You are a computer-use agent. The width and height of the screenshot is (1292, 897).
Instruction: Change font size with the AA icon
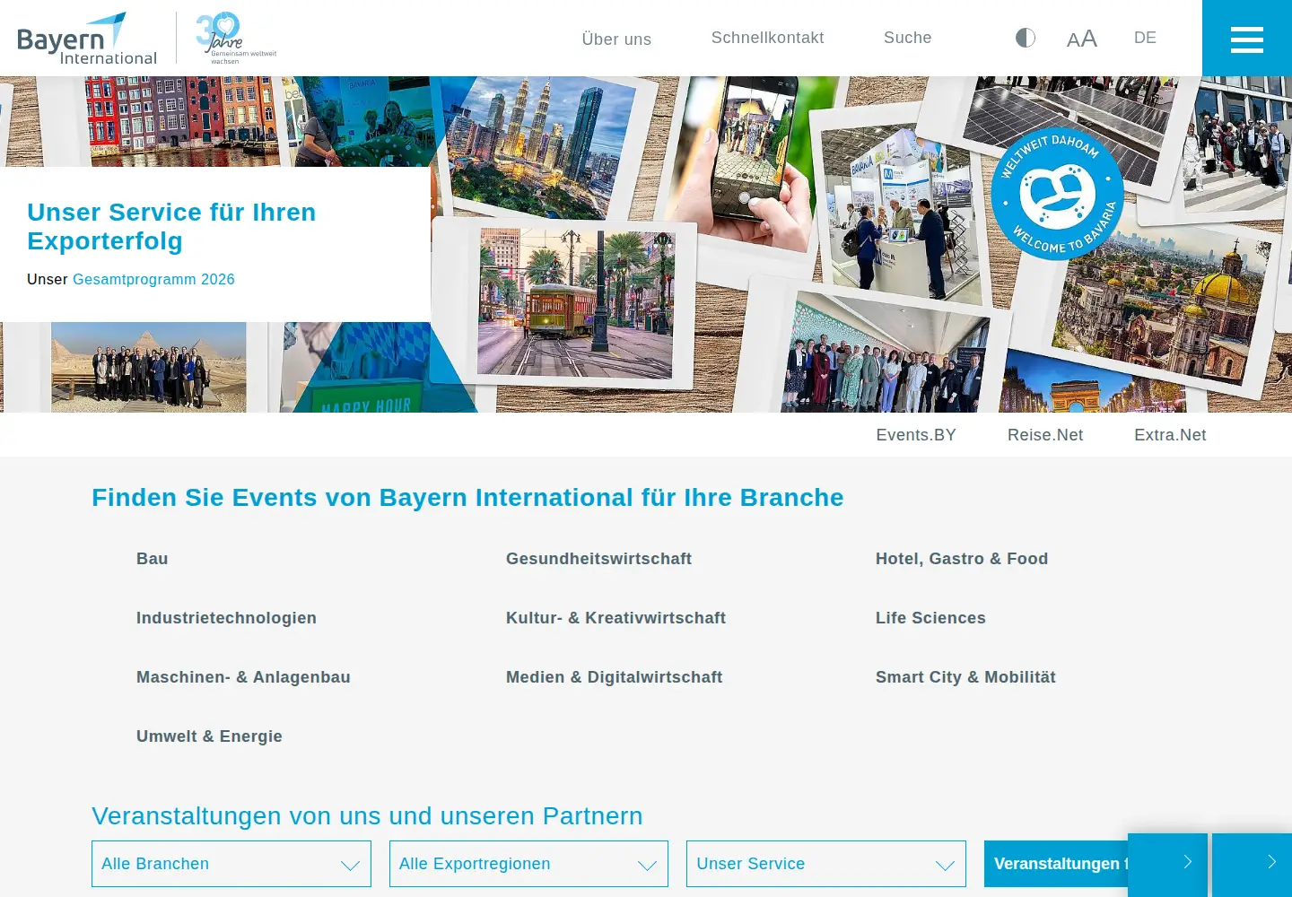click(x=1082, y=39)
